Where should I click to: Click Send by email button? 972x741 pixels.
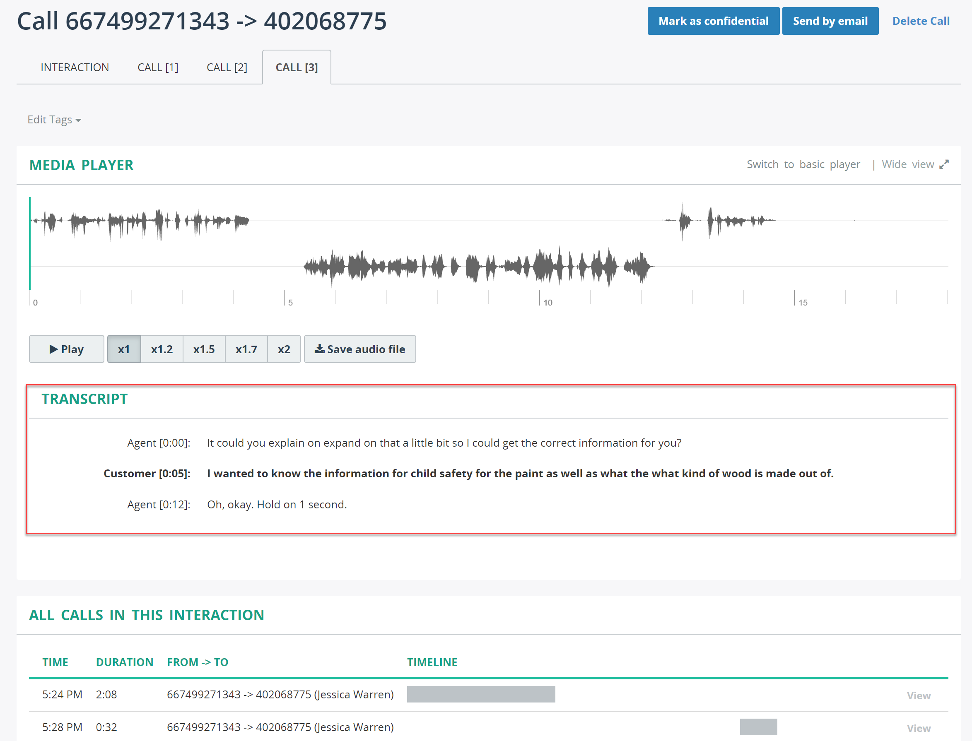[830, 21]
